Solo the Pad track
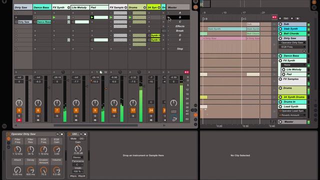 point(95,116)
